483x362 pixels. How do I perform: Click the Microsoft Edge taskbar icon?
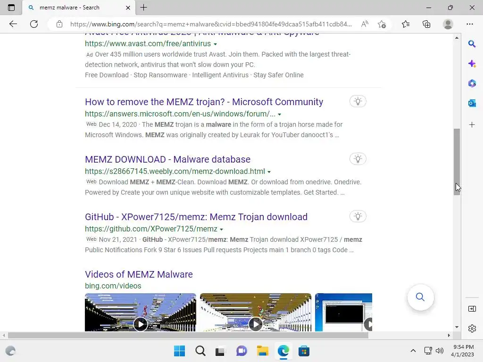click(x=283, y=351)
